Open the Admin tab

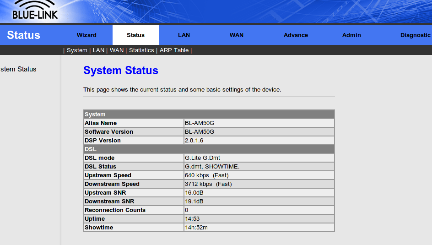351,35
